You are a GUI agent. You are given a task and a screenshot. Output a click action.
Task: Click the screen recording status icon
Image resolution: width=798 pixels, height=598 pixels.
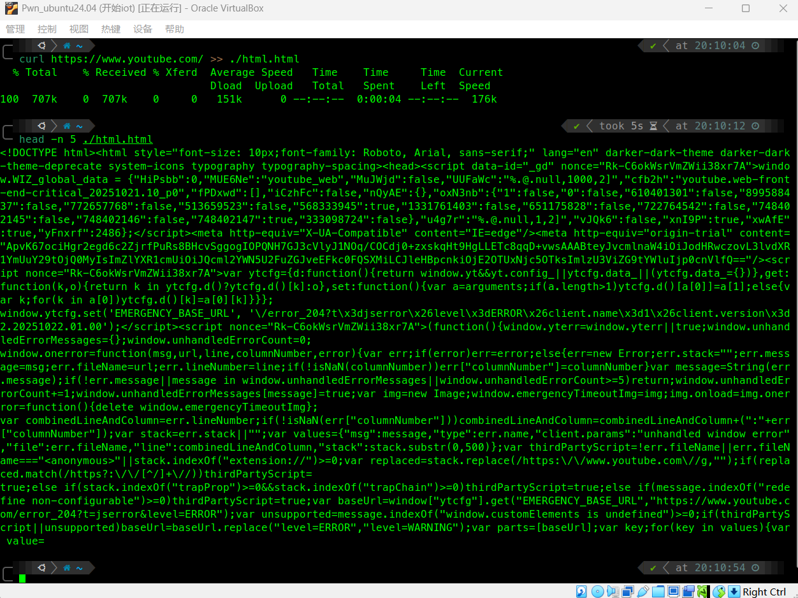[688, 592]
